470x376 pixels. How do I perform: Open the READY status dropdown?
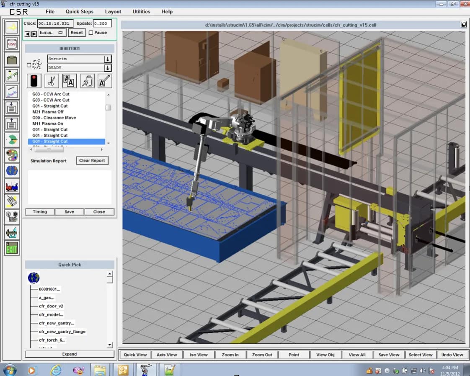pos(108,68)
